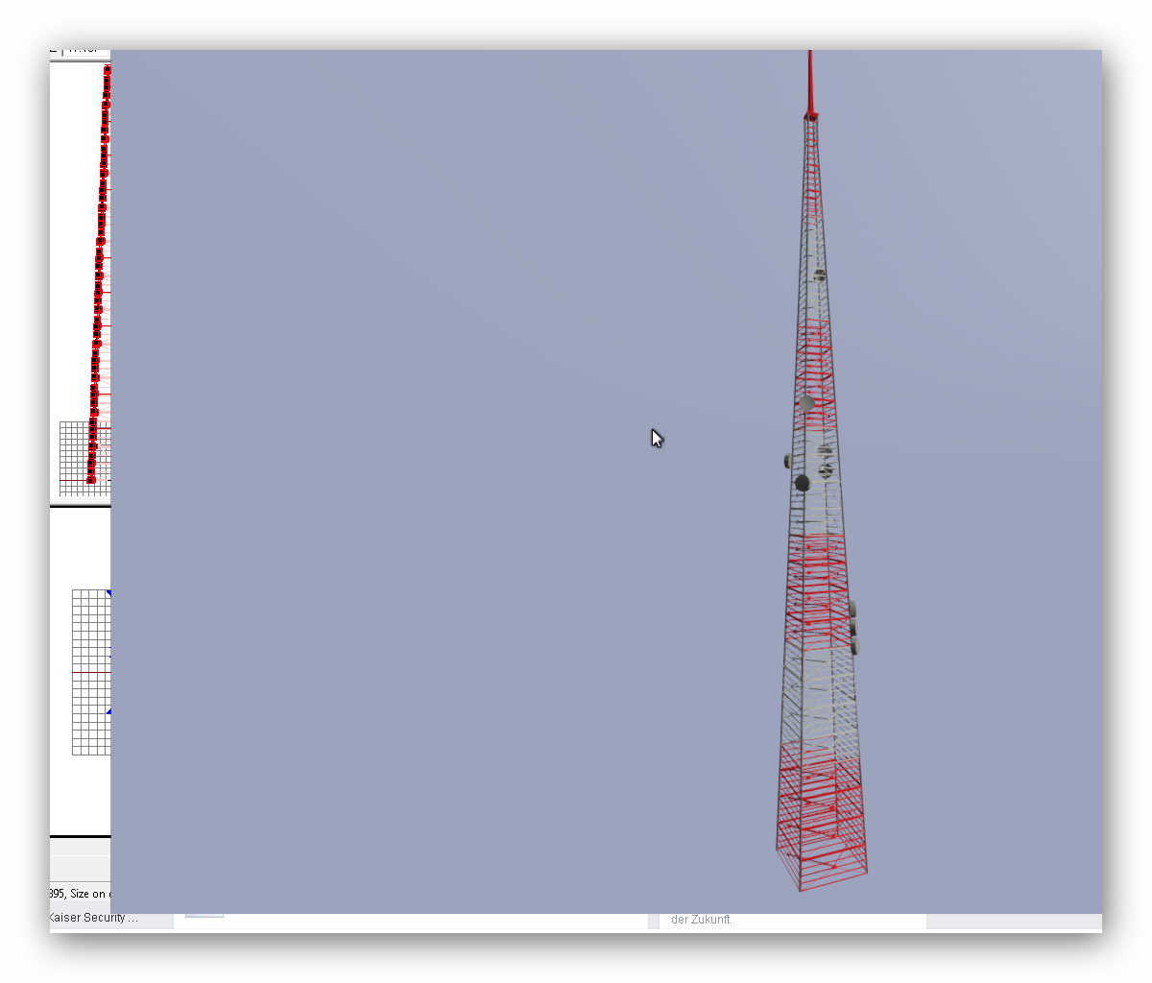
Task: Select the large gray dish antenna mid-tower
Action: [806, 404]
